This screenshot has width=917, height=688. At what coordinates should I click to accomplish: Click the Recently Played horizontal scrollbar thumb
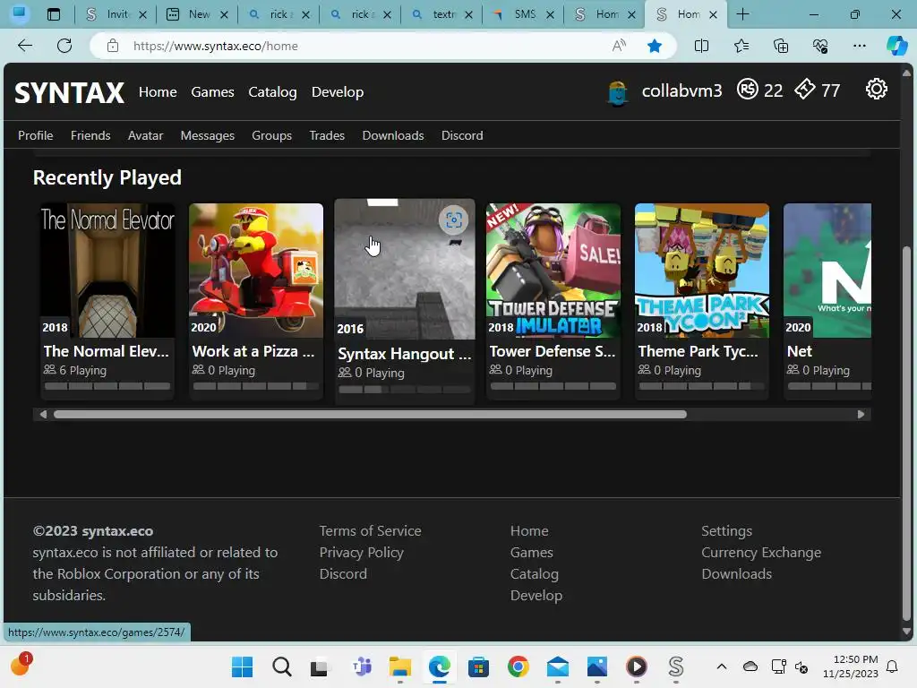(x=370, y=414)
